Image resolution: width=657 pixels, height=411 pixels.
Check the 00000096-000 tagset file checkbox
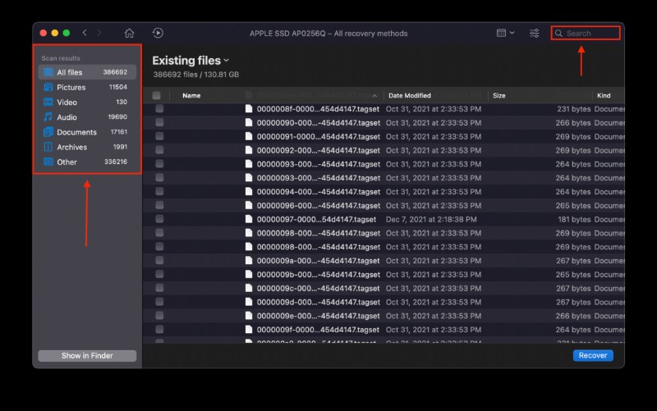(x=159, y=205)
